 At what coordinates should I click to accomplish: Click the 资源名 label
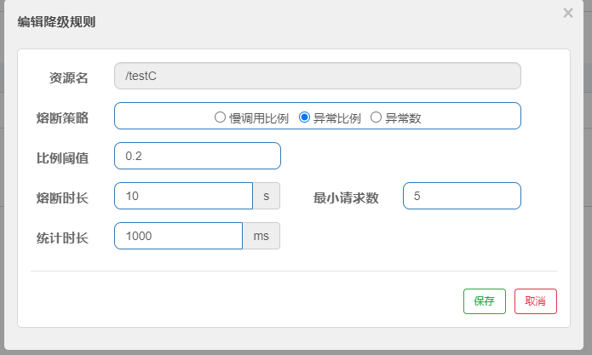tap(69, 77)
